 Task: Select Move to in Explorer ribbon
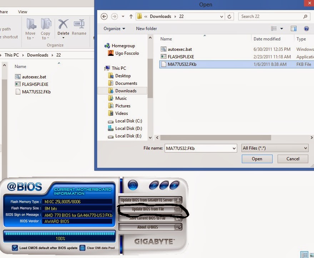(x=30, y=29)
